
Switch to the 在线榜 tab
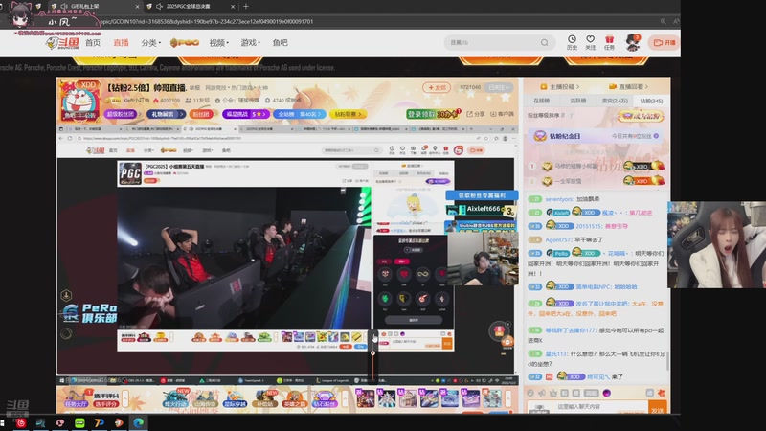[541, 101]
